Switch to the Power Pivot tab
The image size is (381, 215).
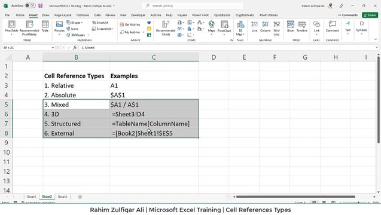click(200, 15)
